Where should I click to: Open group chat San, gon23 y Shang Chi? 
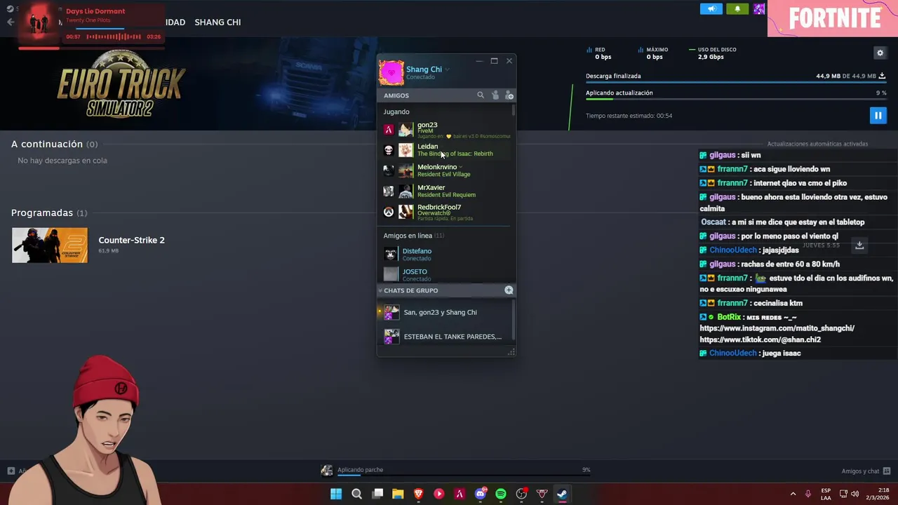[445, 312]
